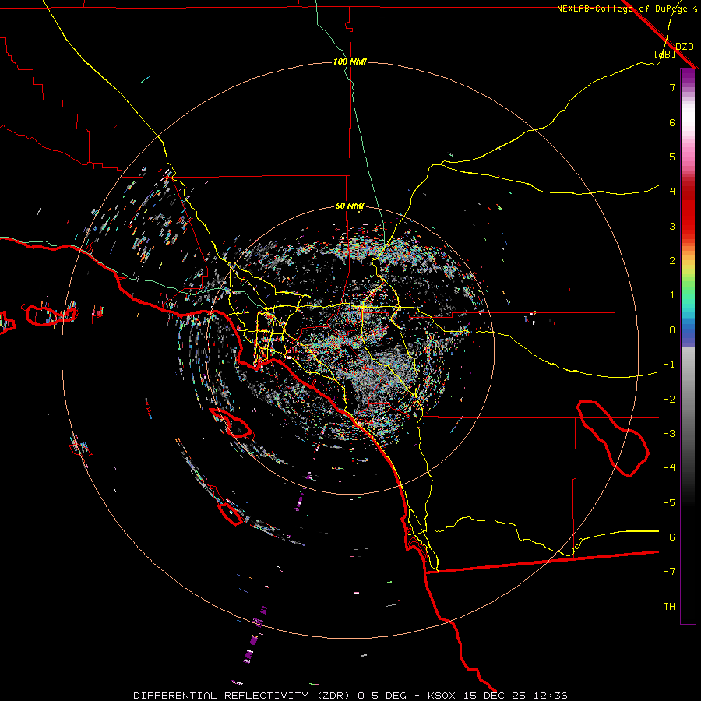This screenshot has height=701, width=701.
Task: Click the '6' value on color scale
Action: (672, 122)
